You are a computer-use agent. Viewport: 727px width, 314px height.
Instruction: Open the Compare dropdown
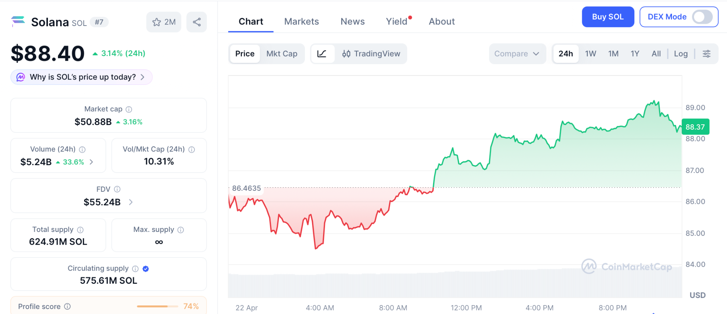pyautogui.click(x=517, y=54)
